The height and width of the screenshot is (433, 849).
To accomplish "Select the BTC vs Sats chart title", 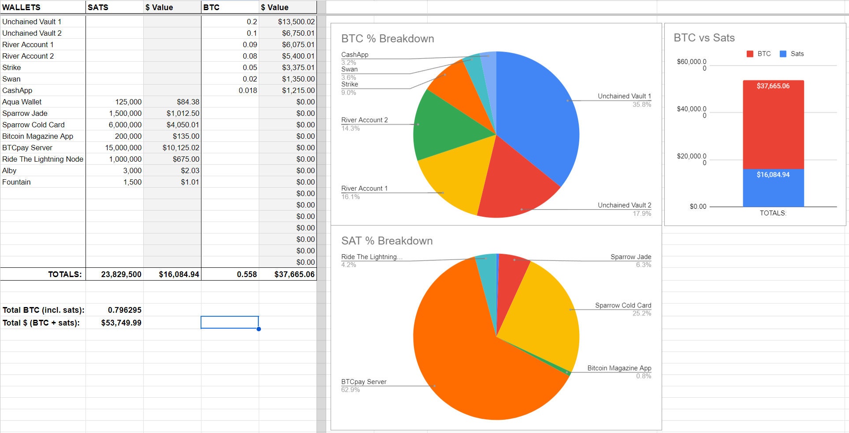I will pos(704,38).
